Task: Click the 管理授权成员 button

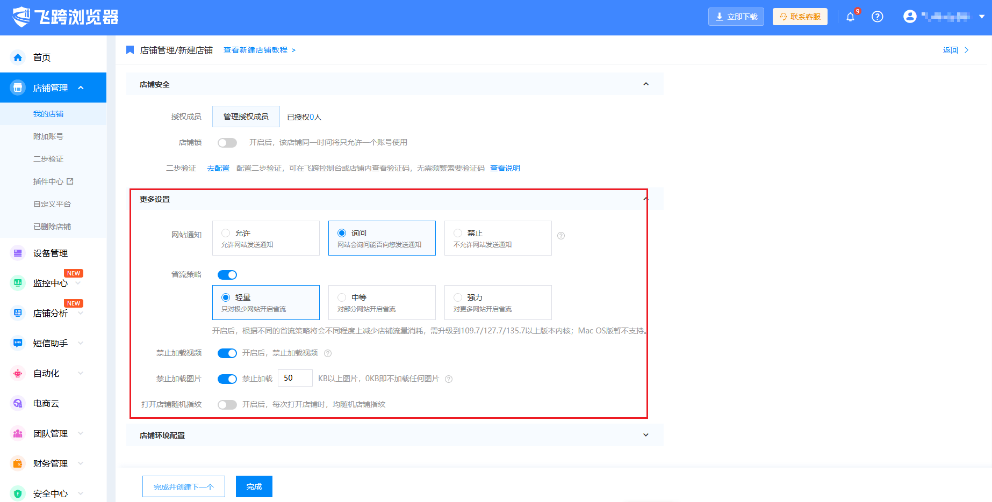Action: click(x=246, y=117)
